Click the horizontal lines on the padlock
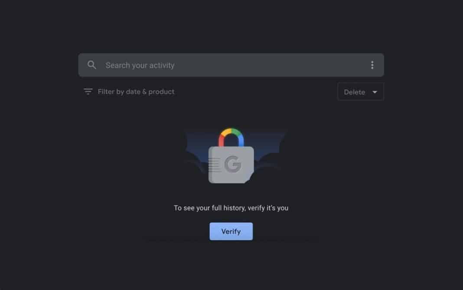Screen dimensions: 463x290 (x=214, y=165)
